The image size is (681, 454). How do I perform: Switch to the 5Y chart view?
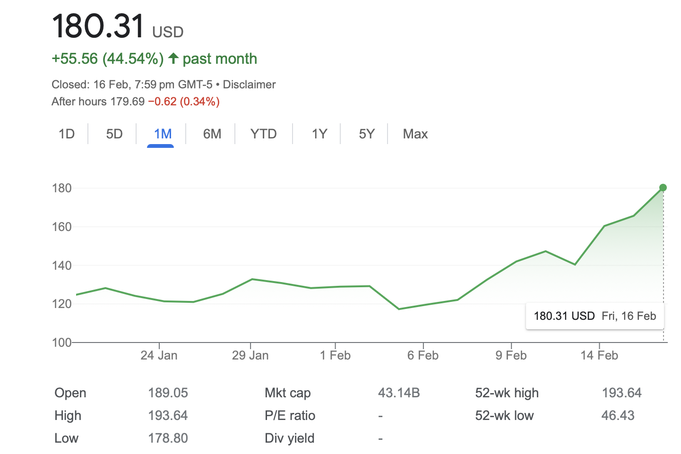(x=367, y=134)
